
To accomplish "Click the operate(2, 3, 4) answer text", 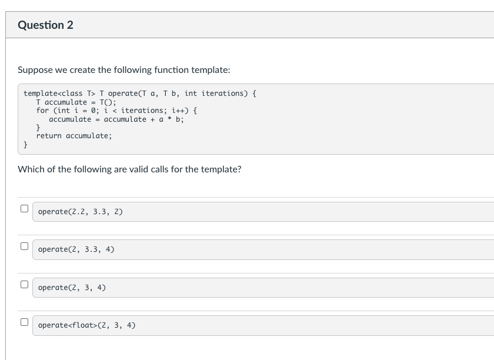I will (x=72, y=288).
